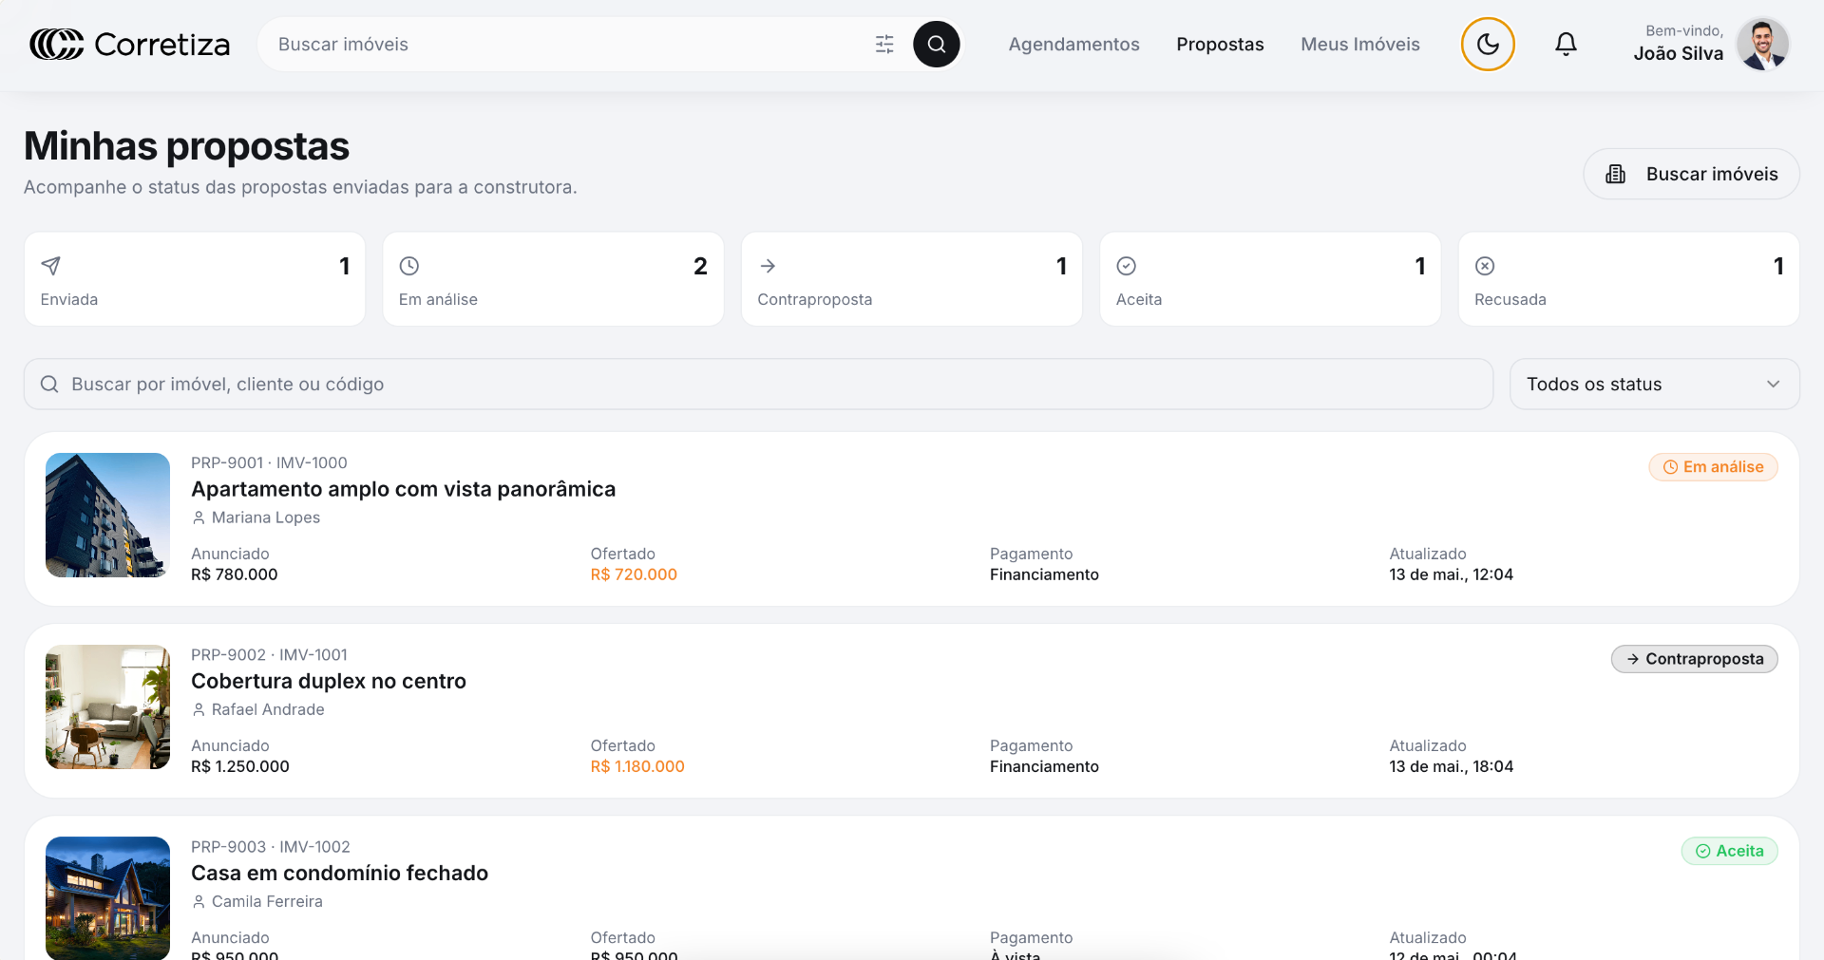1824x960 pixels.
Task: Click 13 de mai., 12:04 timestamp
Action: (1451, 574)
